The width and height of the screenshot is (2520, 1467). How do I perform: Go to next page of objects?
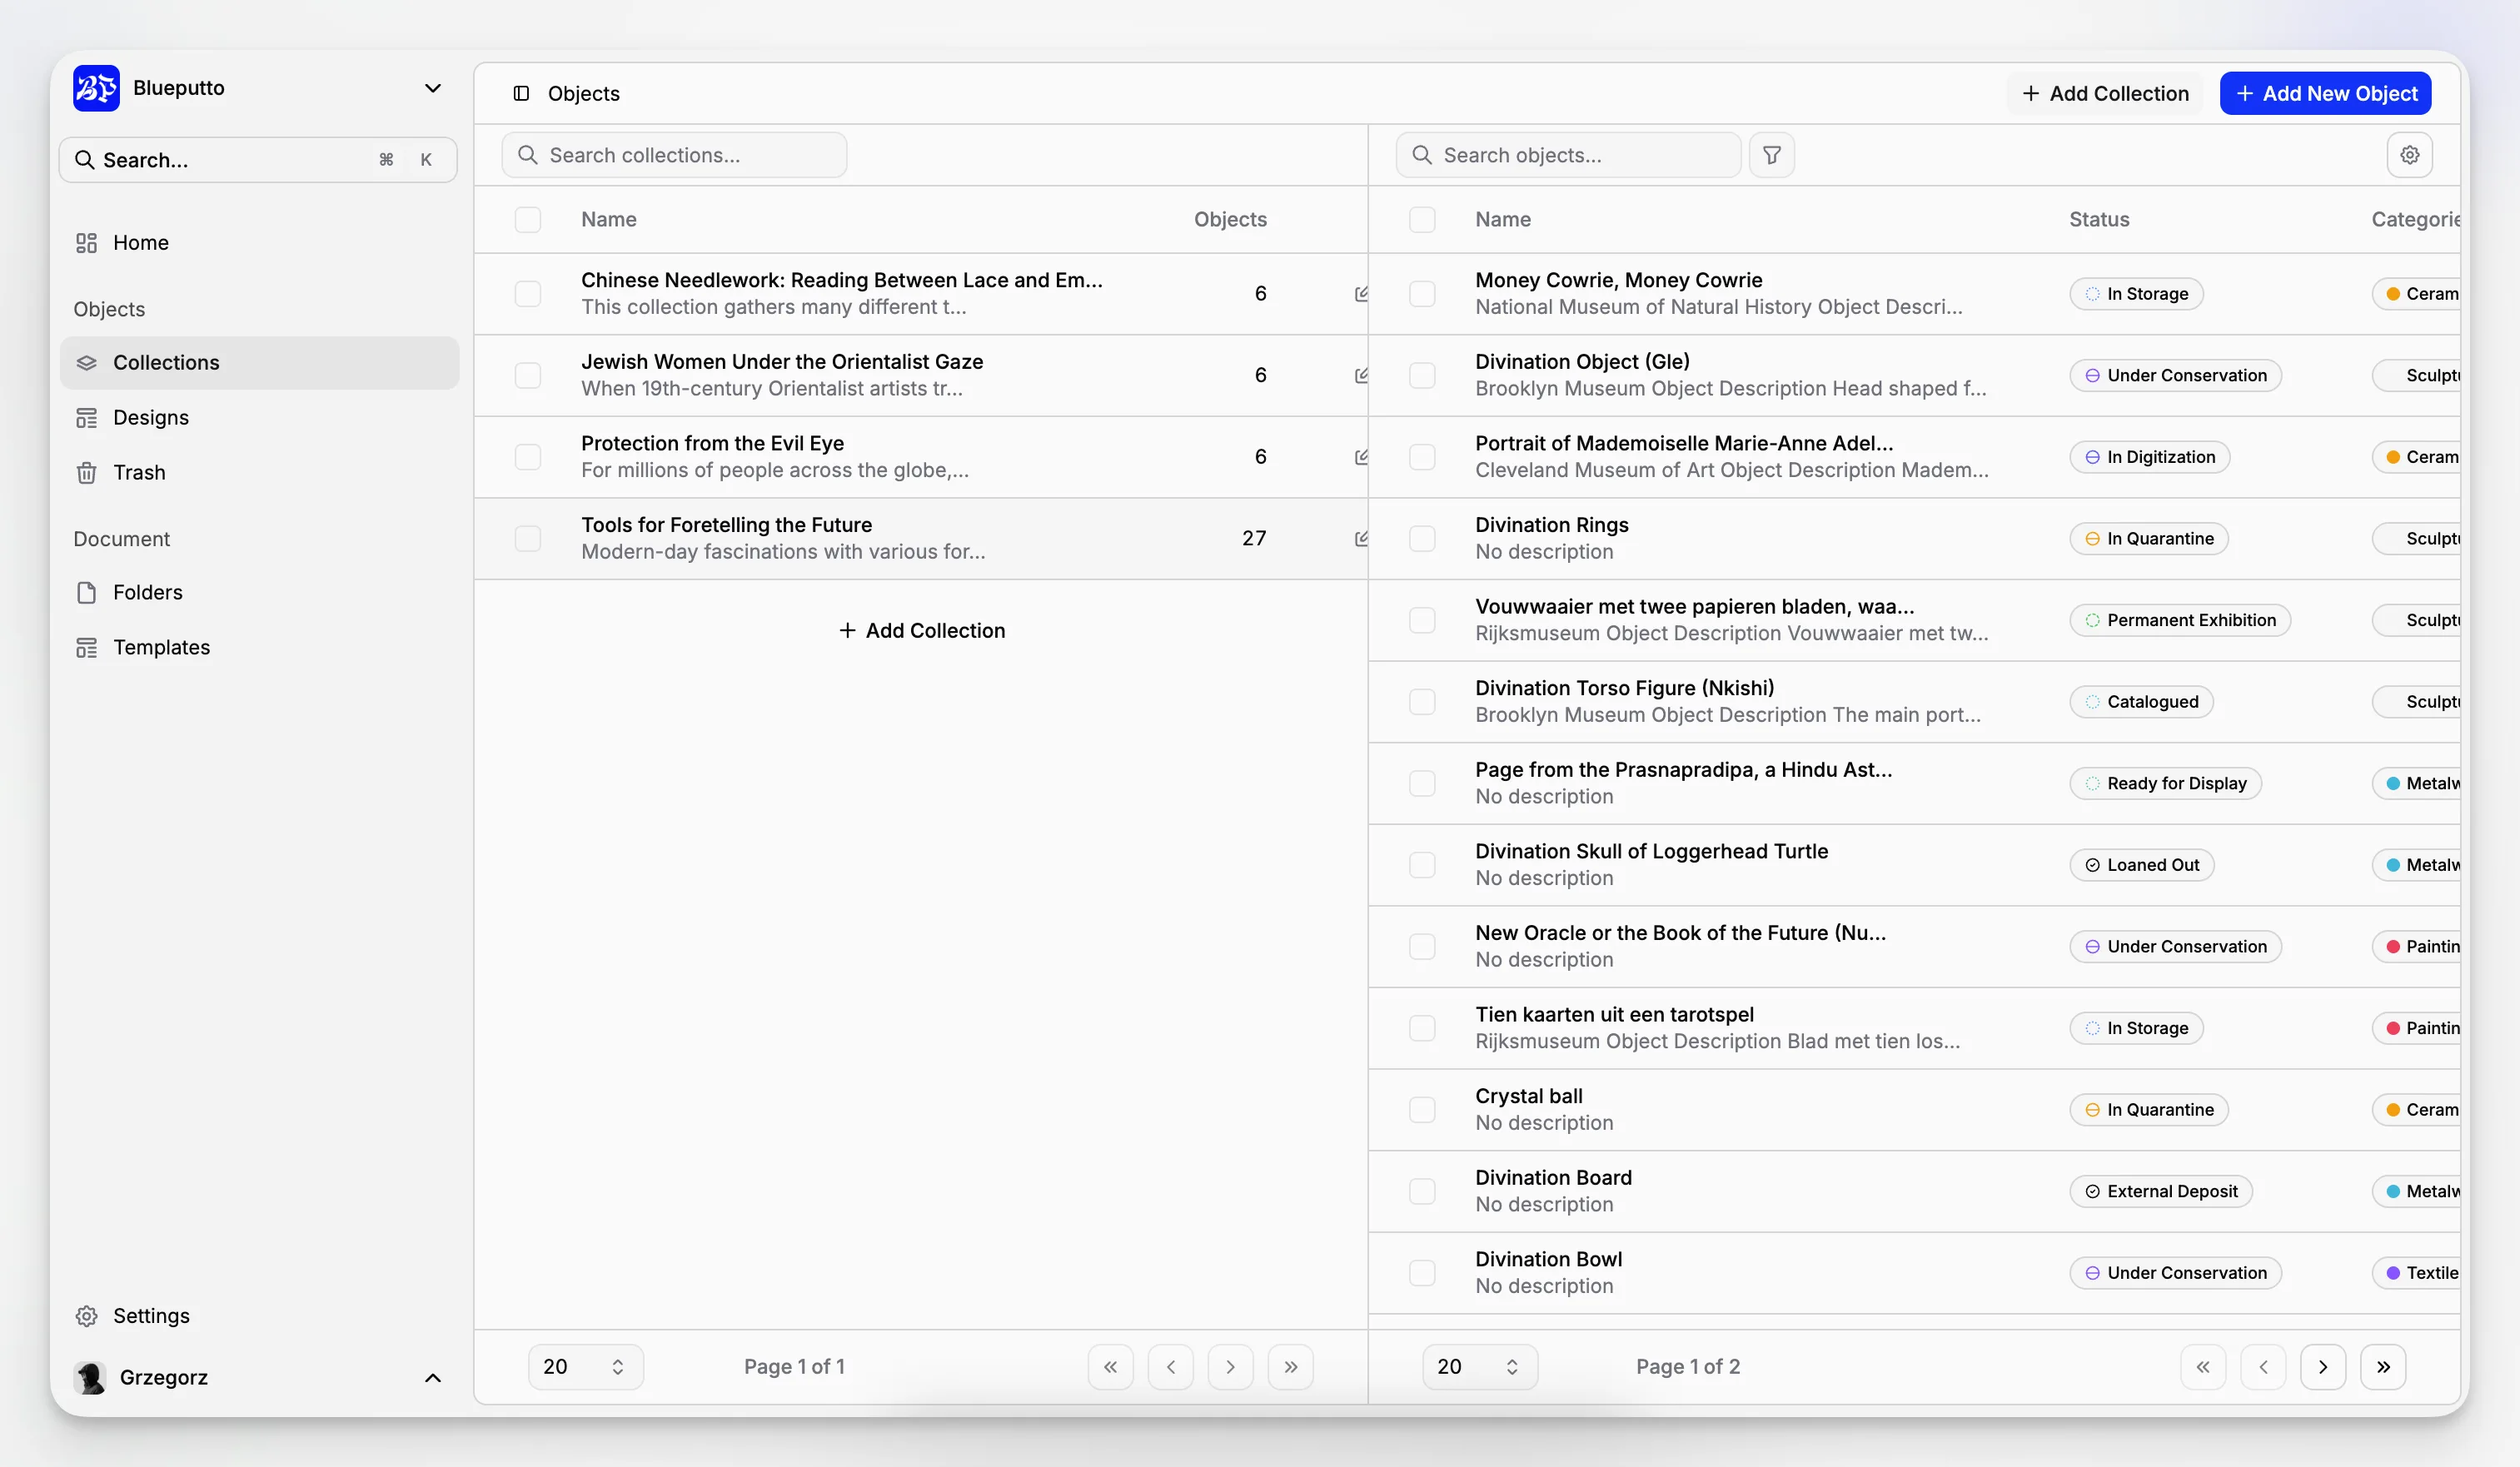click(2323, 1367)
